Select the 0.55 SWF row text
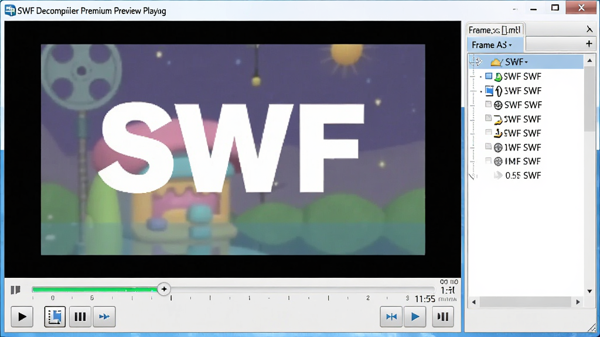The height and width of the screenshot is (337, 600). click(x=523, y=176)
